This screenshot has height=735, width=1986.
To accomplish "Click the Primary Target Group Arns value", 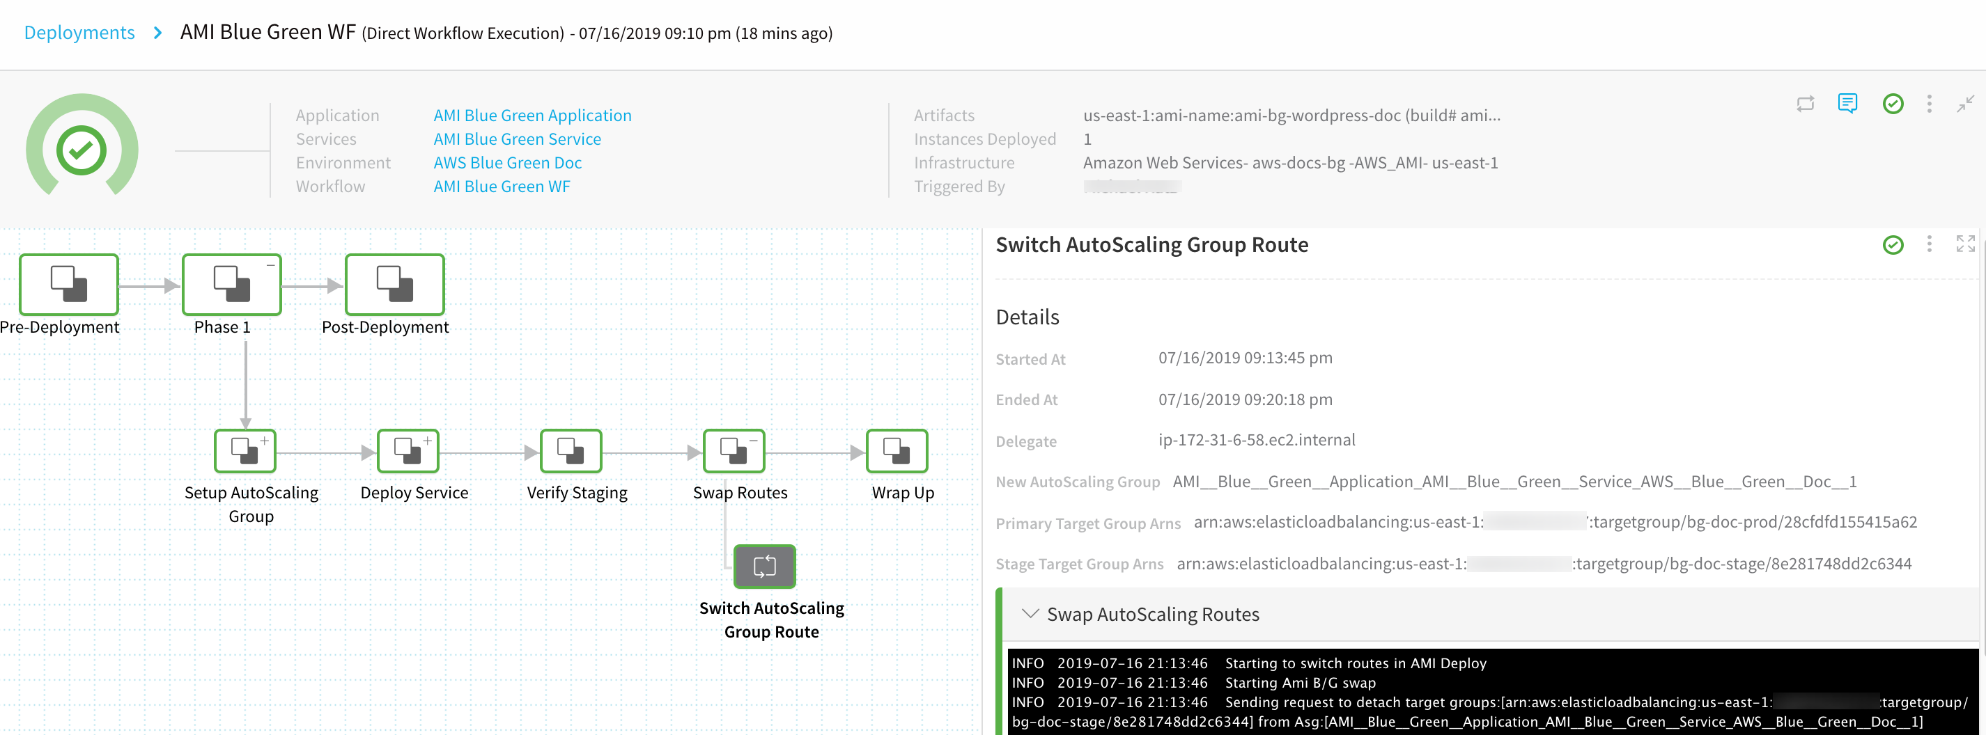I will [1555, 521].
